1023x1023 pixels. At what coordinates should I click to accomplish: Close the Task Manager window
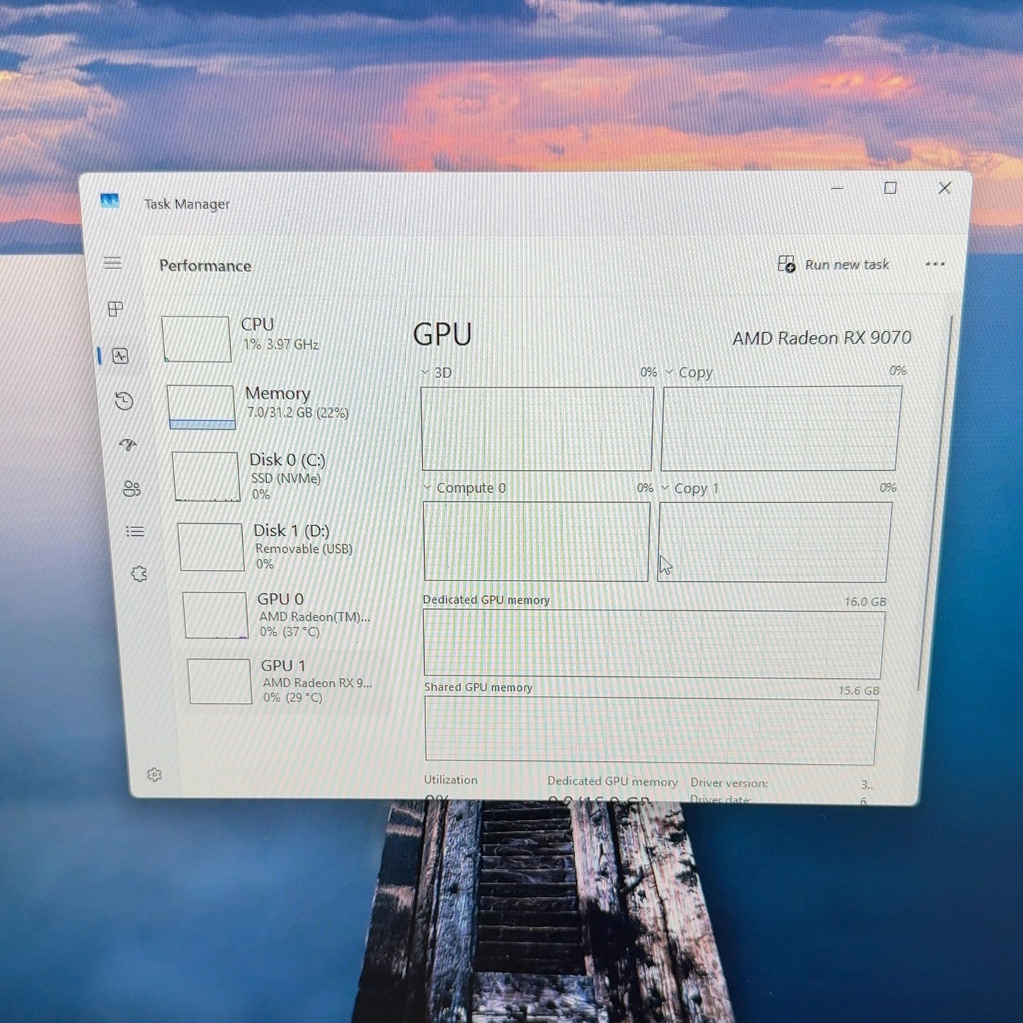(944, 188)
